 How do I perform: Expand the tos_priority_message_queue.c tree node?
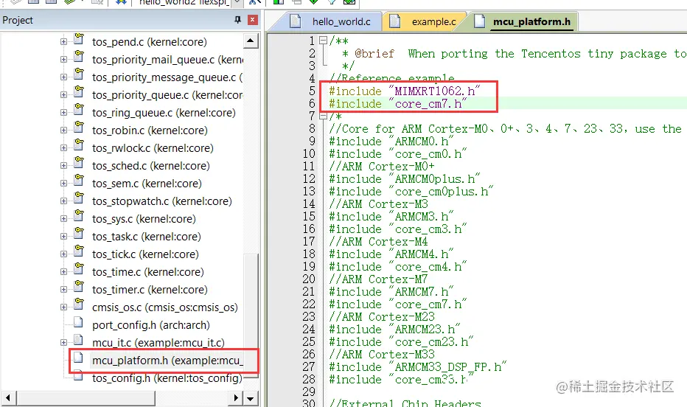63,77
